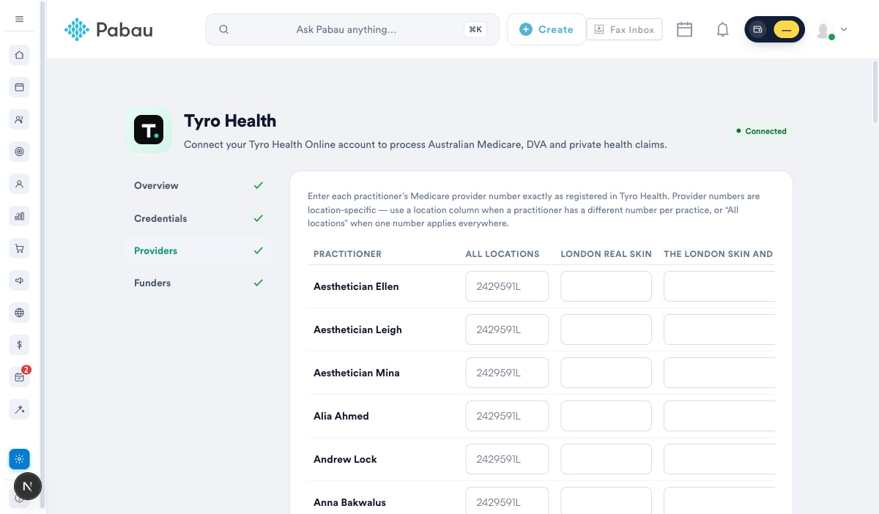The width and height of the screenshot is (879, 514).
Task: Open the shopping cart sidebar icon
Action: [x=20, y=248]
